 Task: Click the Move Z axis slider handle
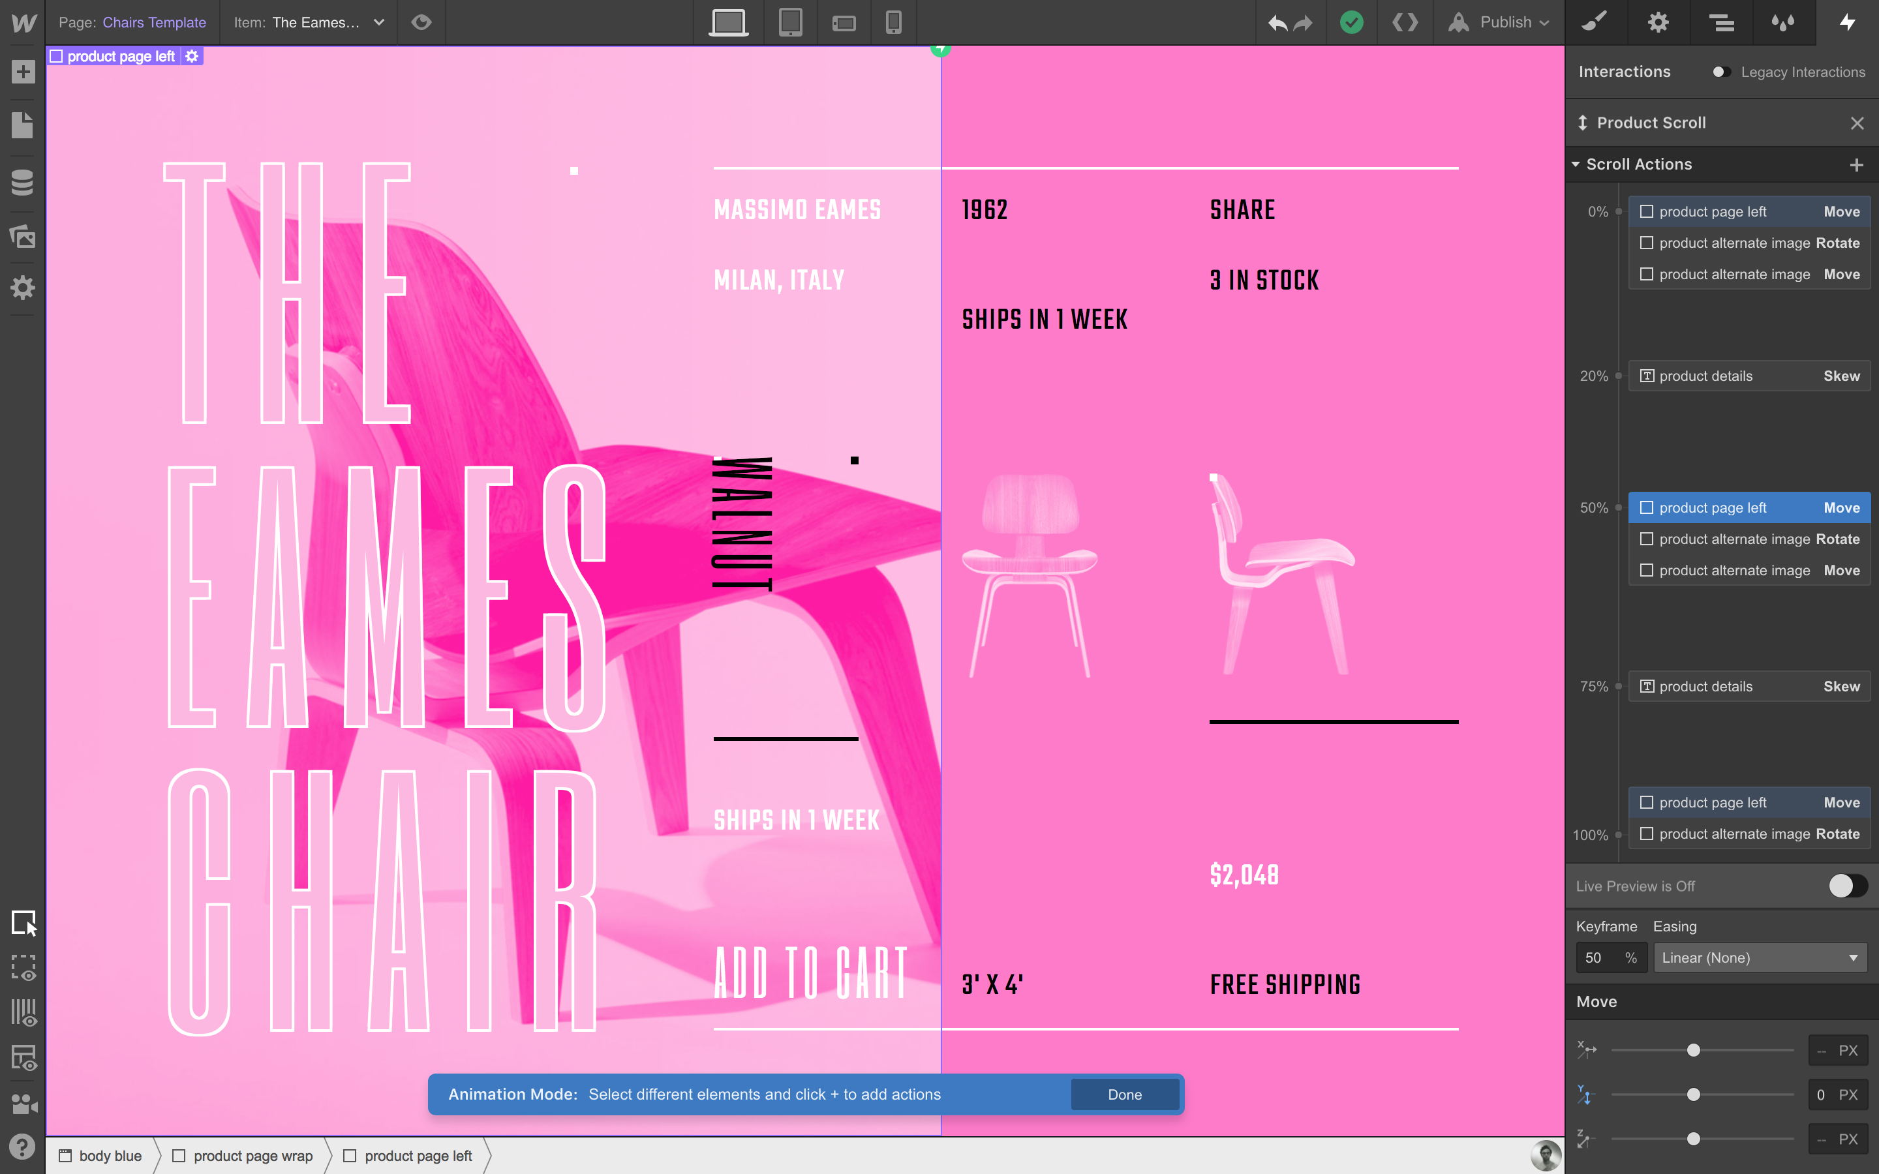(1694, 1139)
